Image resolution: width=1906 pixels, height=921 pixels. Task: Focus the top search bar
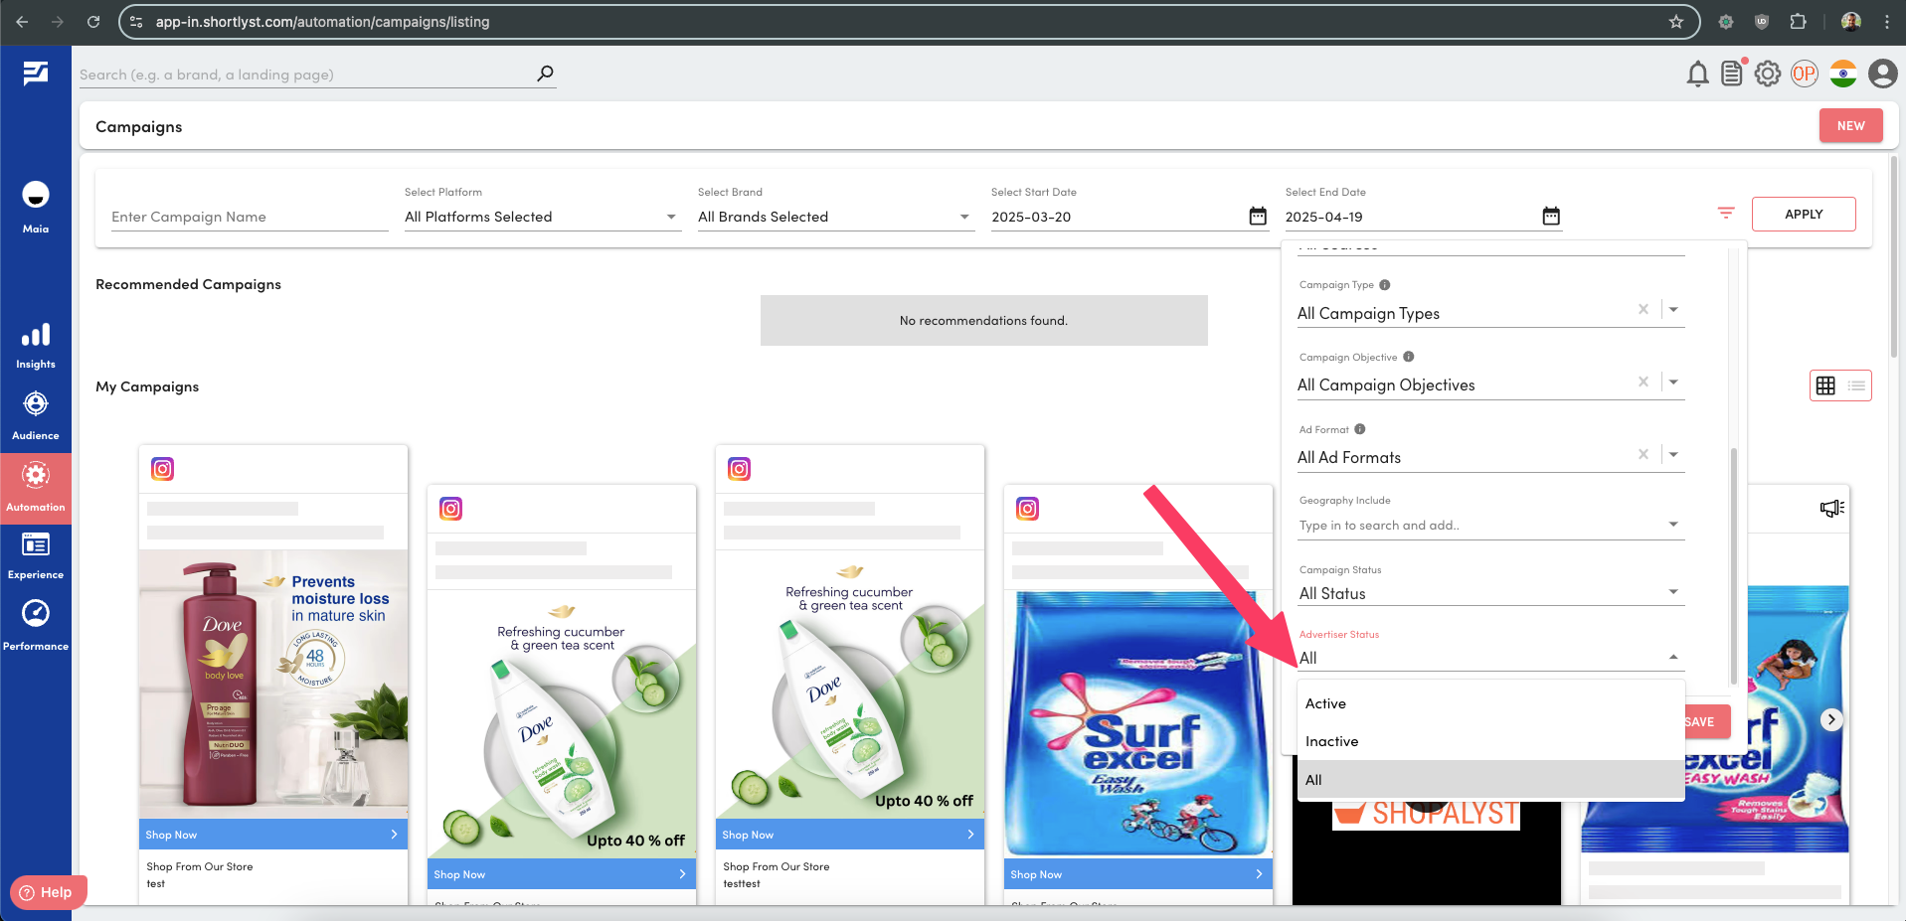tap(306, 75)
